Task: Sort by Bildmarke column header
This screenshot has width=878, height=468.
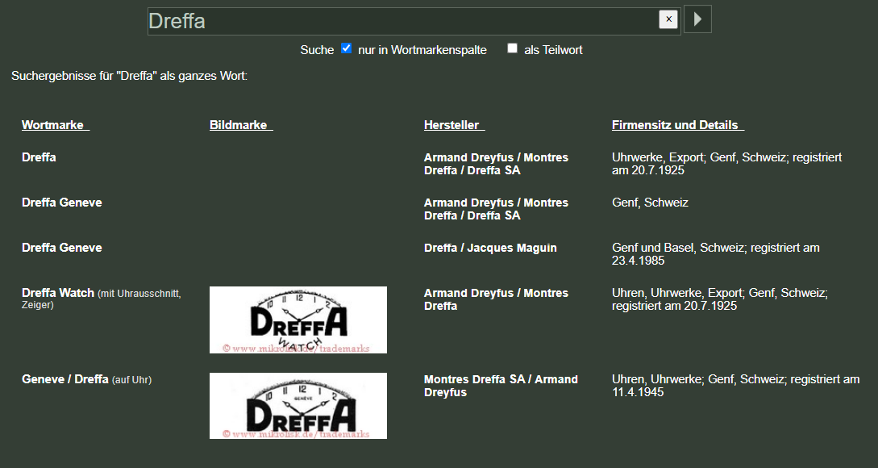Action: click(x=241, y=125)
